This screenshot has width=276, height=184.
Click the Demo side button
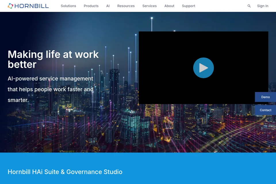[265, 97]
